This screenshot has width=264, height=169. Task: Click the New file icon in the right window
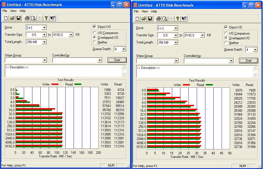137,19
